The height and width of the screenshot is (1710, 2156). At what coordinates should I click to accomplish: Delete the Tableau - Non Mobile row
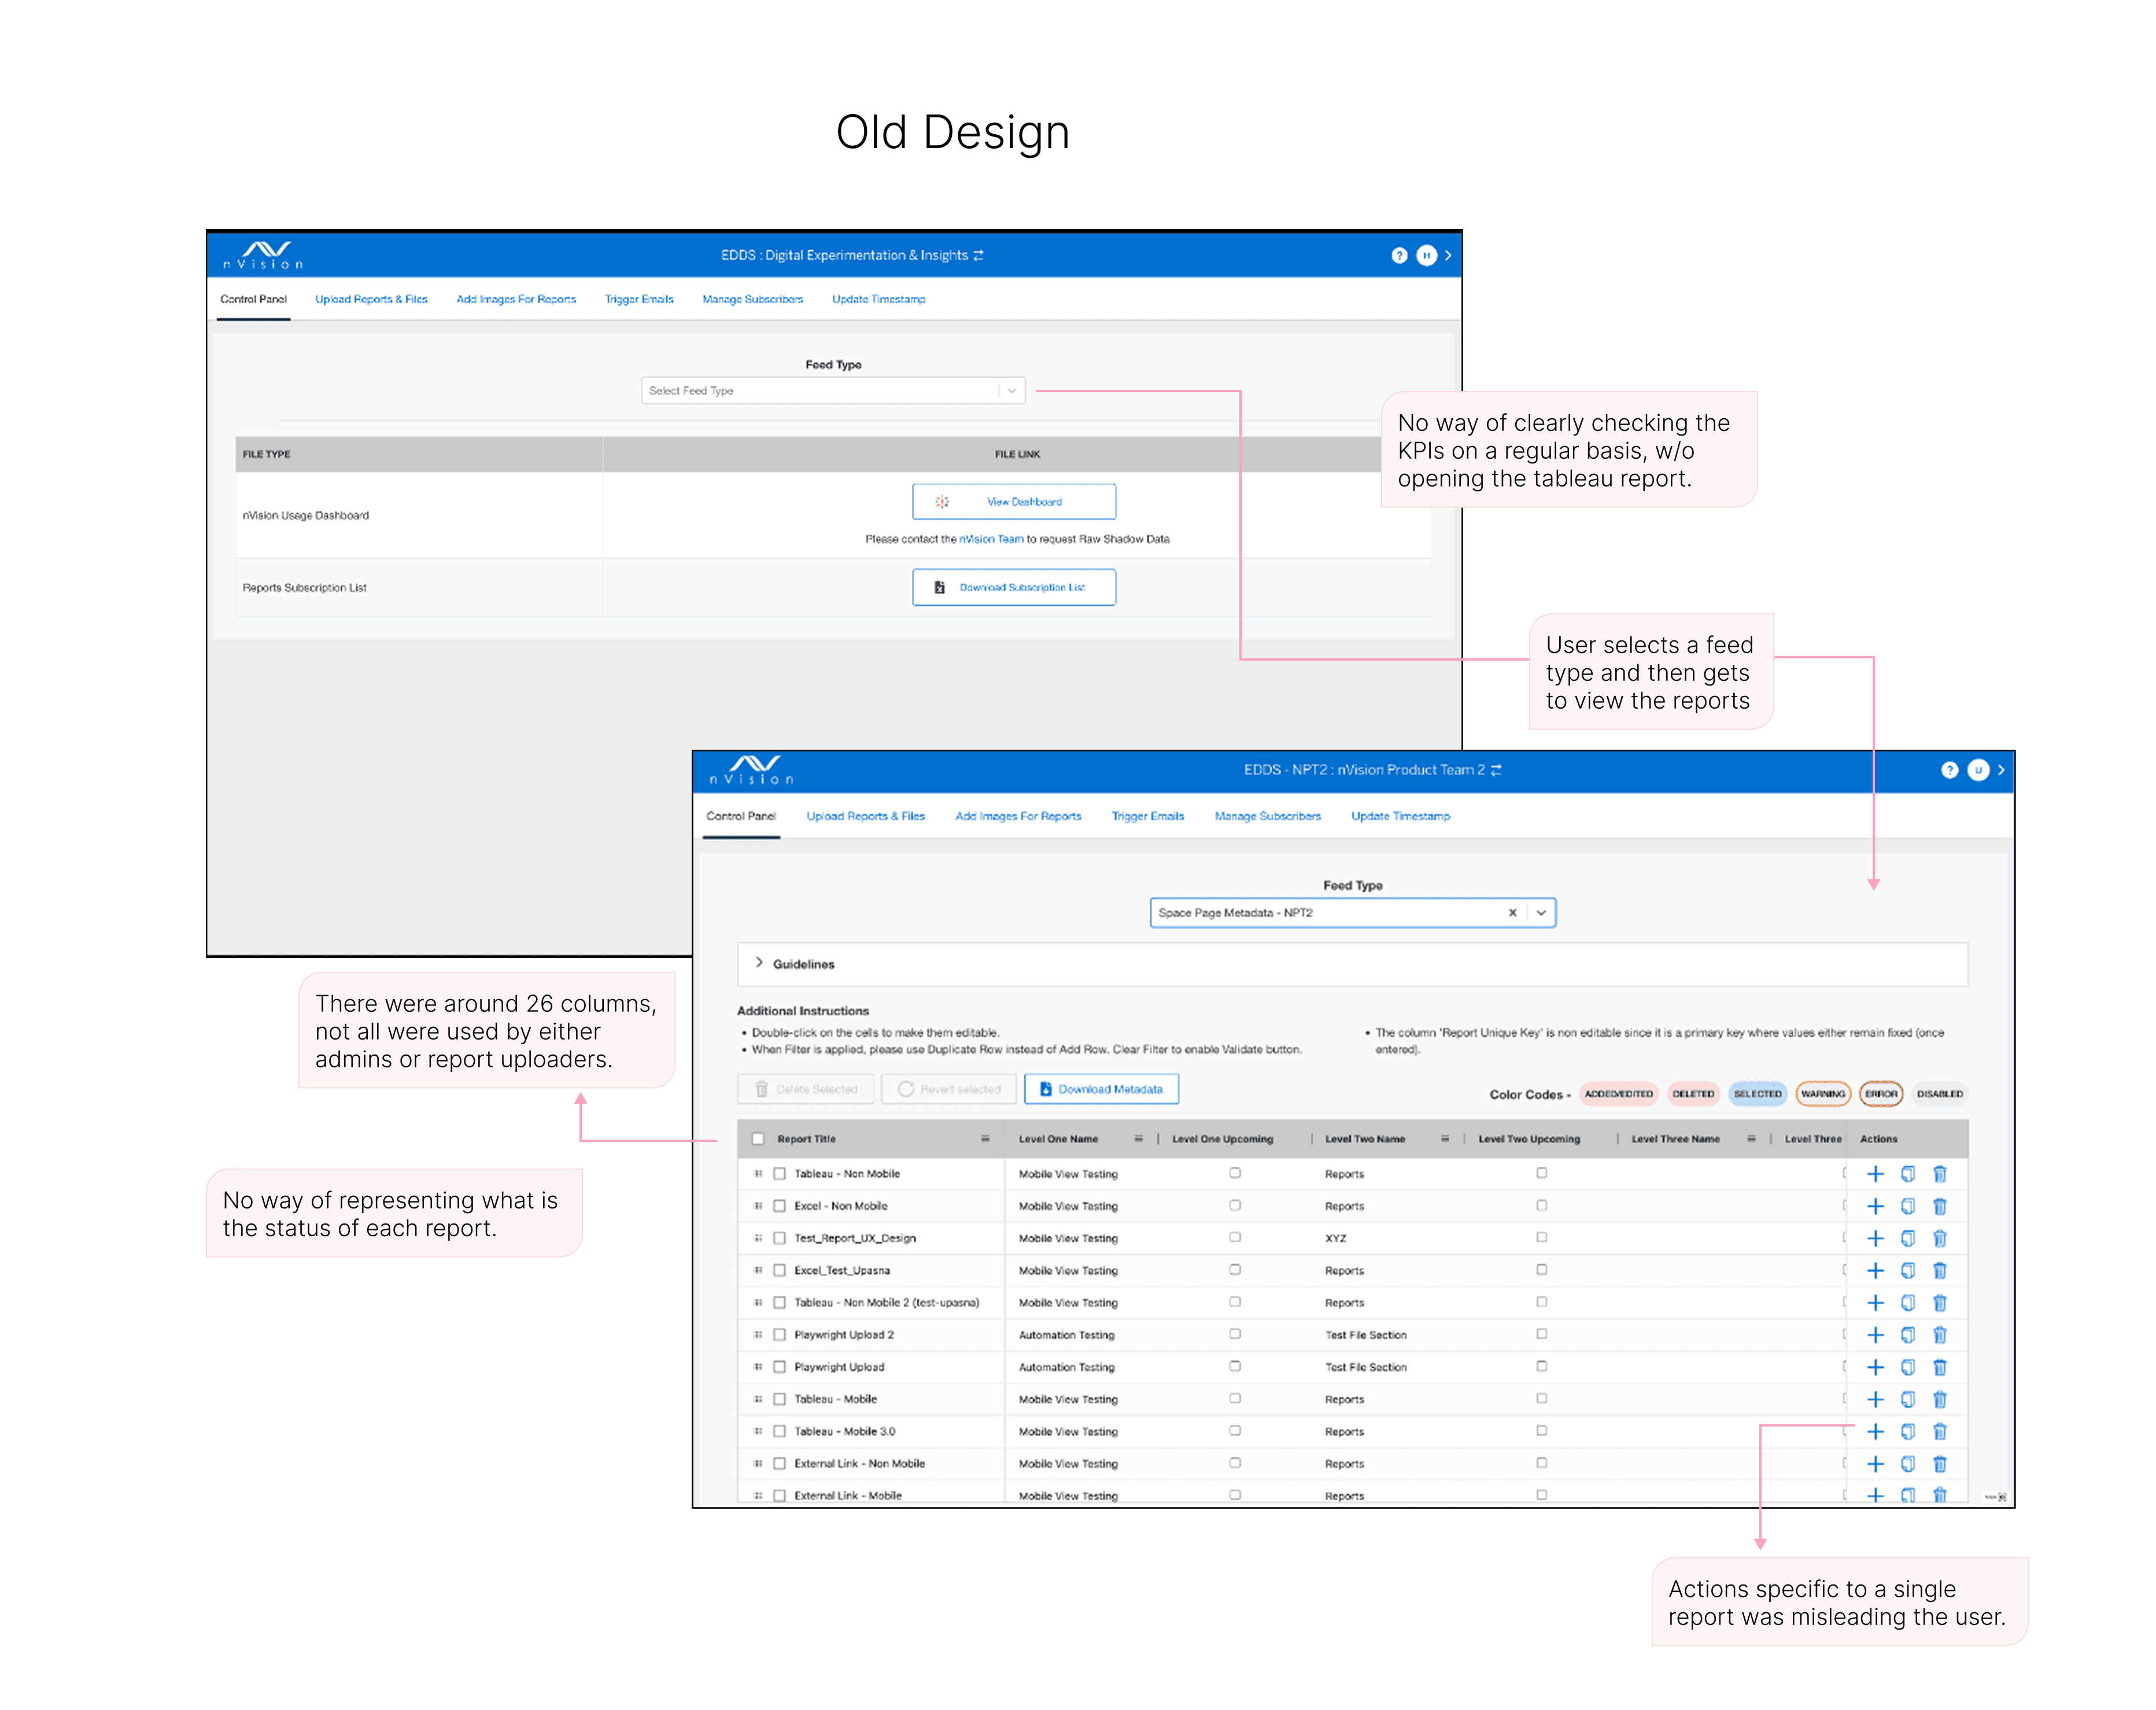pos(1940,1174)
